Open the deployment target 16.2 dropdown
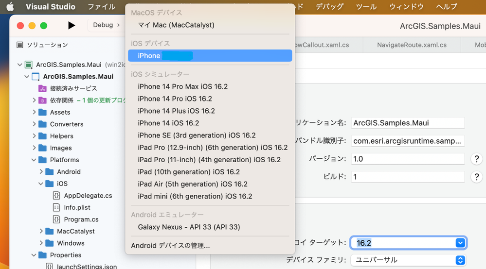The image size is (486, 269). click(x=460, y=243)
